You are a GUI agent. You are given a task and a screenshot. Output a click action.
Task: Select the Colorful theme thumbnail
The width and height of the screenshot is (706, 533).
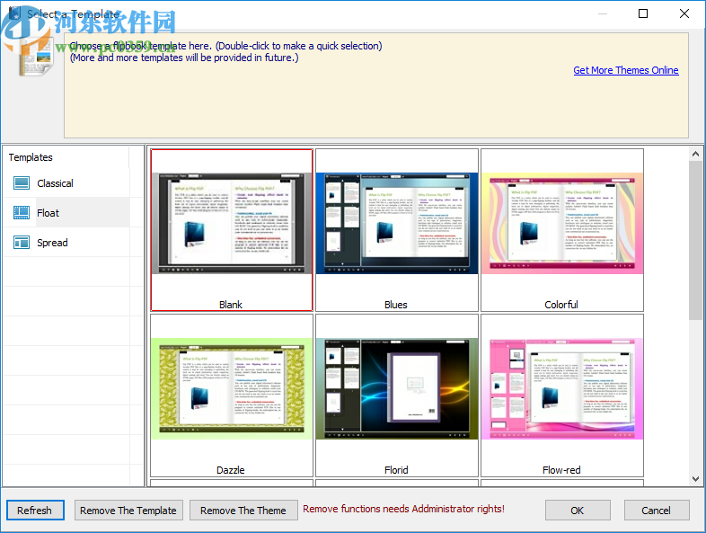[562, 224]
